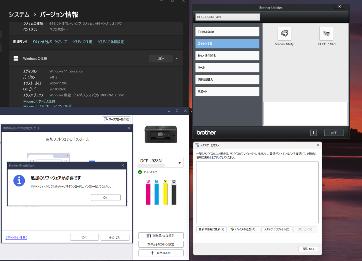Screen dimensions: 362x261
Task: Open the DCP-J928N LAN device dropdown
Action: [227, 17]
